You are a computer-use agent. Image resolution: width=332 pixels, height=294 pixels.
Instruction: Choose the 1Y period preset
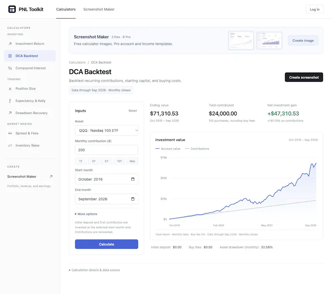click(81, 161)
